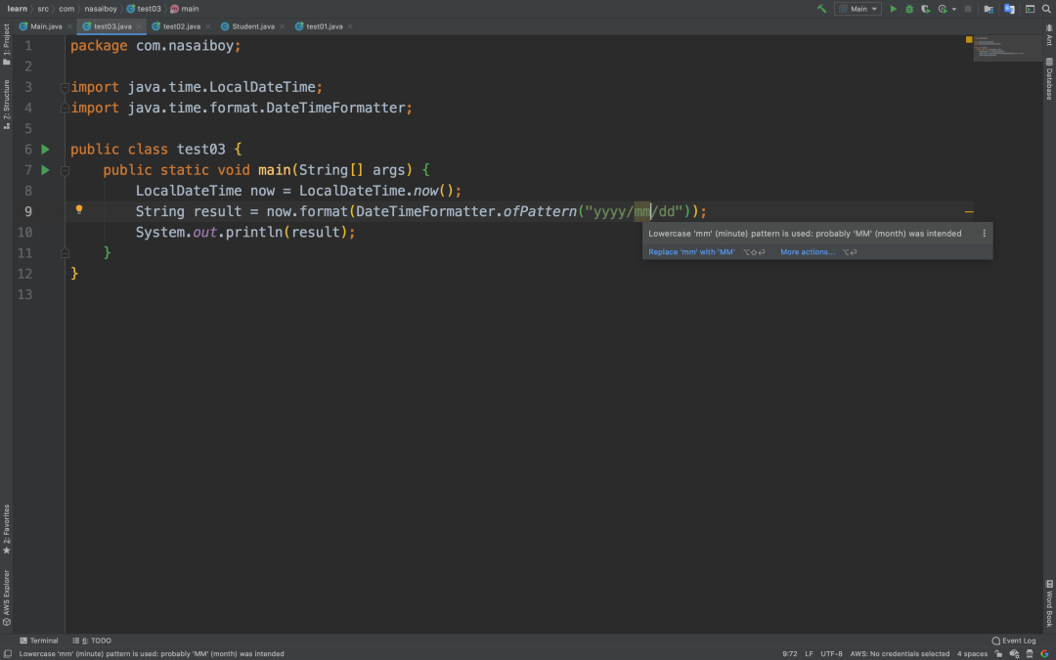The width and height of the screenshot is (1056, 660).
Task: Click the intention light bulb on line 9
Action: pos(80,210)
